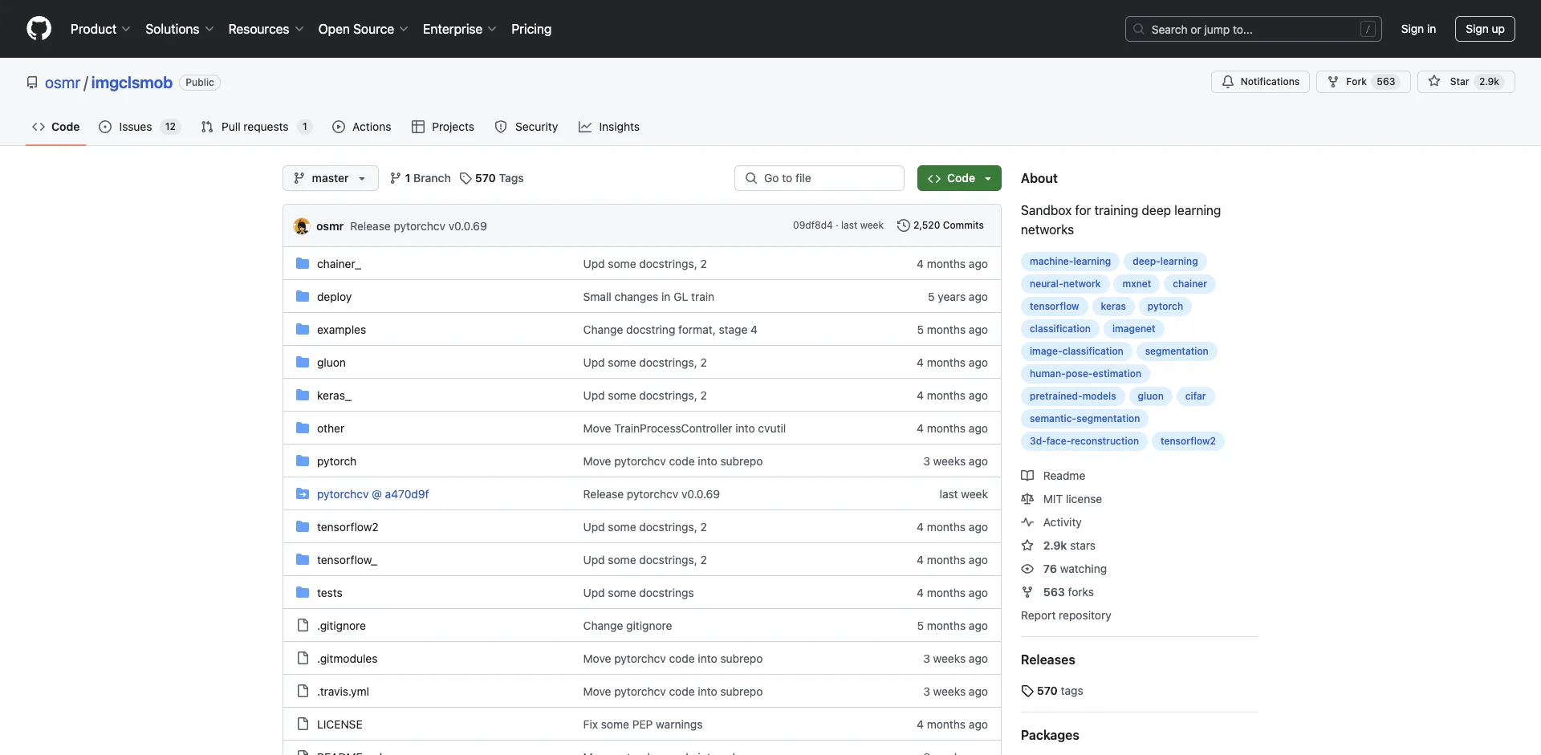Focus the Search or jump to field
The image size is (1541, 755).
1254,29
